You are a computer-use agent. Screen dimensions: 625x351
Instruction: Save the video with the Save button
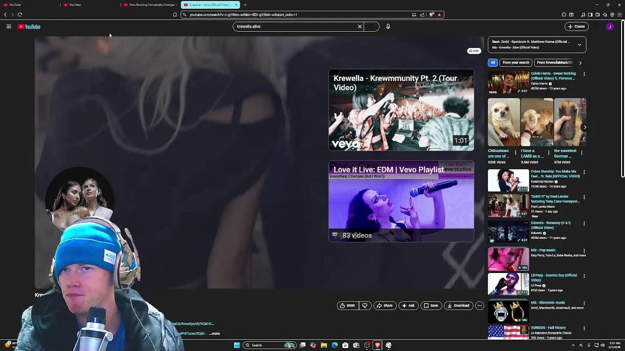[x=431, y=306]
